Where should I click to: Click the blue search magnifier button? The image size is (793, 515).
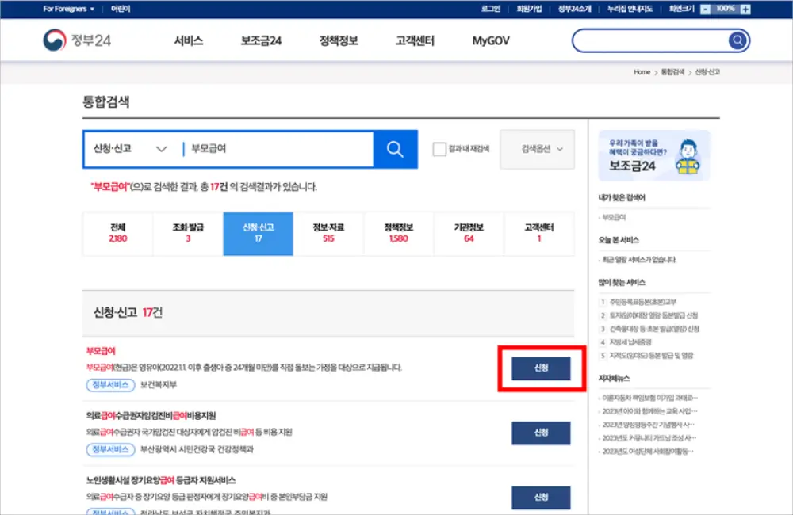[x=395, y=150]
